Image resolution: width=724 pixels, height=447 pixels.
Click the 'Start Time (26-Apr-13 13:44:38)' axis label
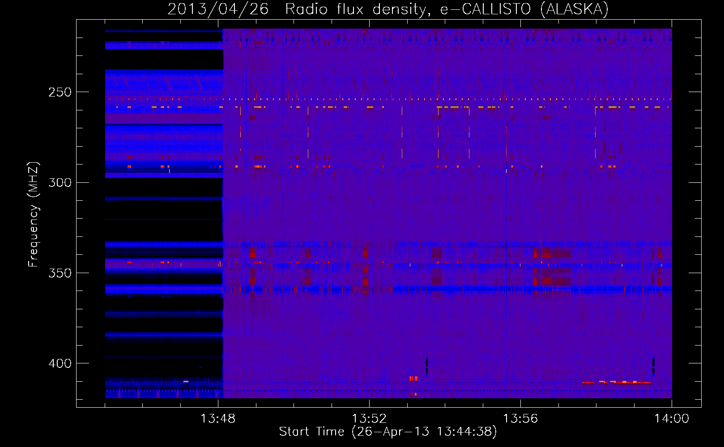[388, 432]
